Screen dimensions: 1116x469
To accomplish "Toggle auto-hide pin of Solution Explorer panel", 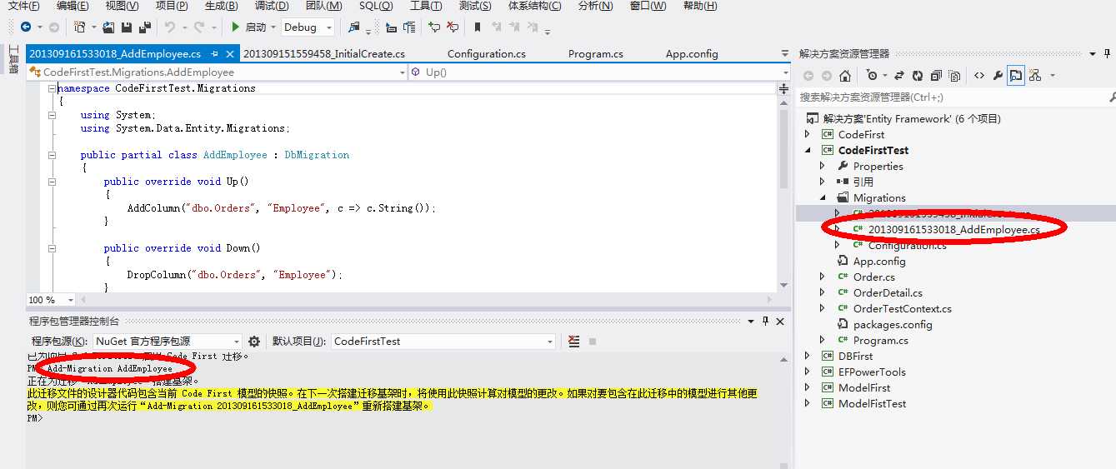I will coord(1106,53).
